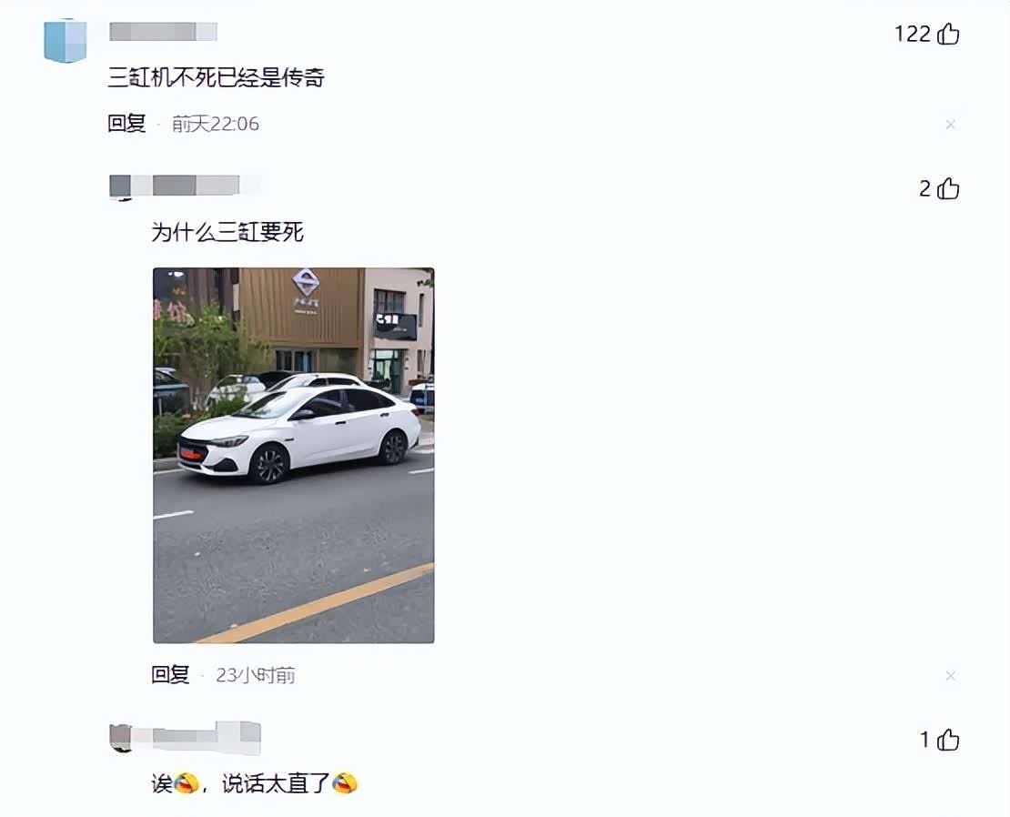Open third commenter's avatar

120,738
